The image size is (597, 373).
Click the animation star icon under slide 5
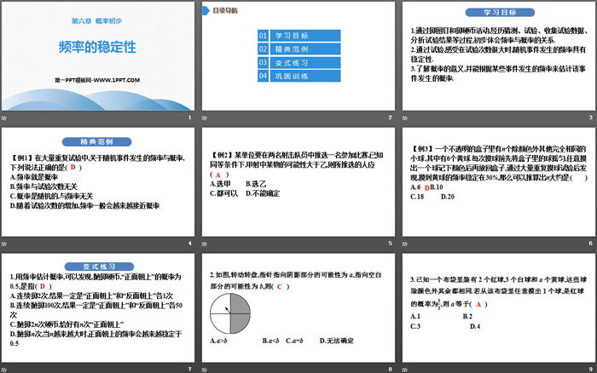pyautogui.click(x=205, y=244)
